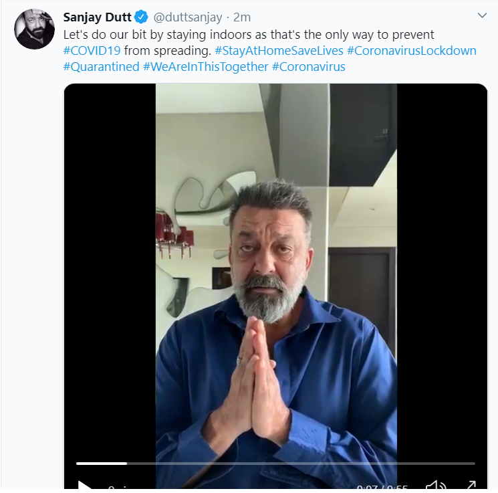
Task: Click the #StayAtHomeSaveLives hashtag
Action: click(279, 50)
